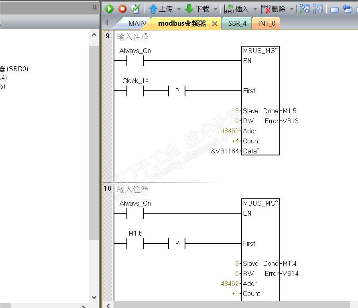Image resolution: width=358 pixels, height=308 pixels.
Task: Click the tree panel scroll-down arrow
Action: 94,297
